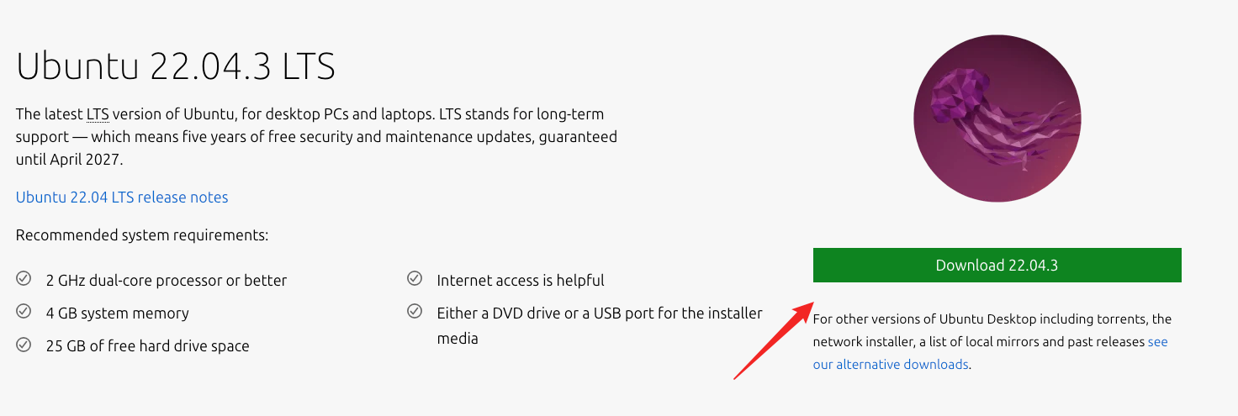Click the checkmark icon next to Internet access
Screen dimensions: 1238x416
click(x=415, y=279)
